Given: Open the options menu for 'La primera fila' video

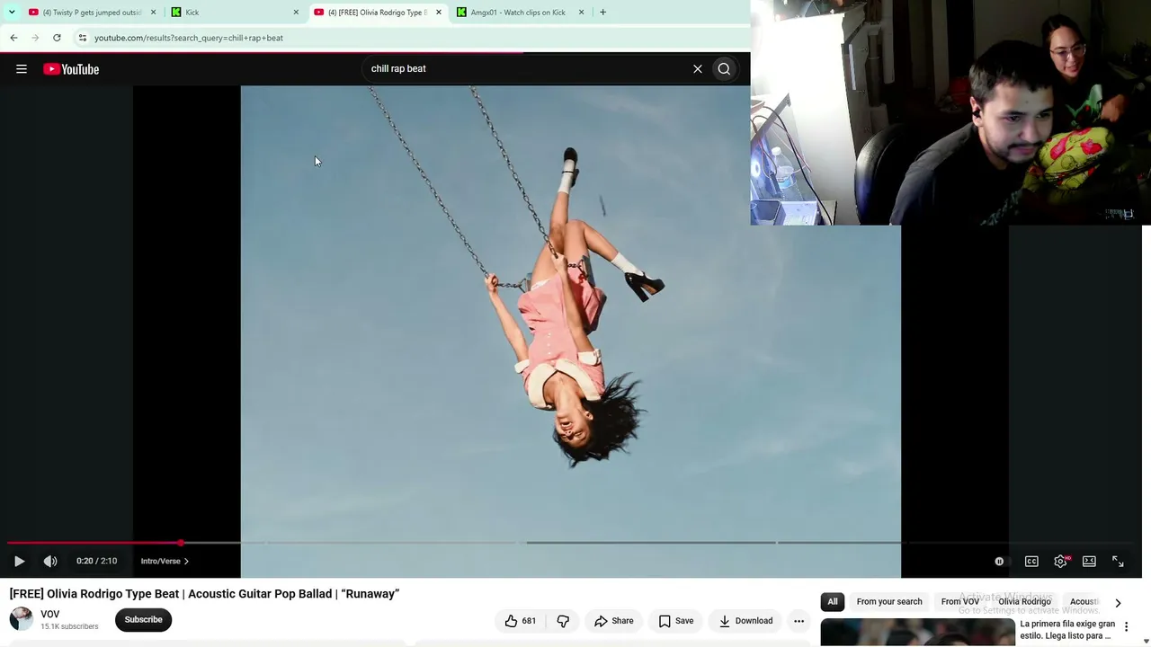Looking at the screenshot, I should click(1126, 627).
